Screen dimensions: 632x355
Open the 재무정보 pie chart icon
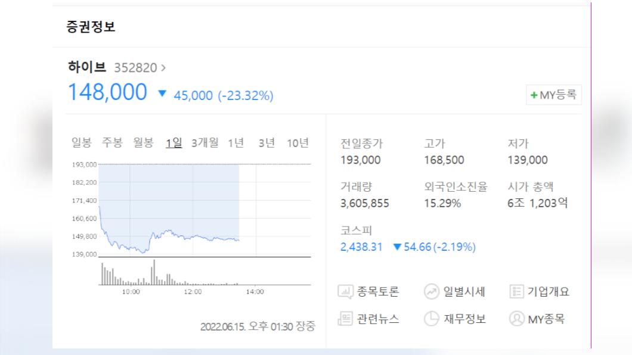coord(431,319)
